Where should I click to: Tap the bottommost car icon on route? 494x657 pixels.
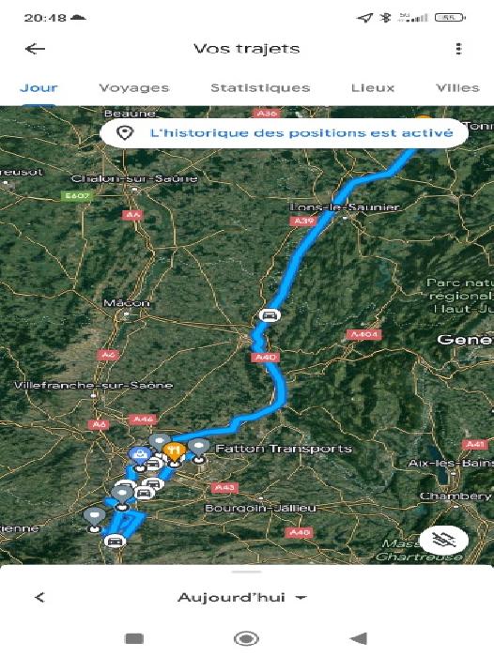(x=115, y=541)
